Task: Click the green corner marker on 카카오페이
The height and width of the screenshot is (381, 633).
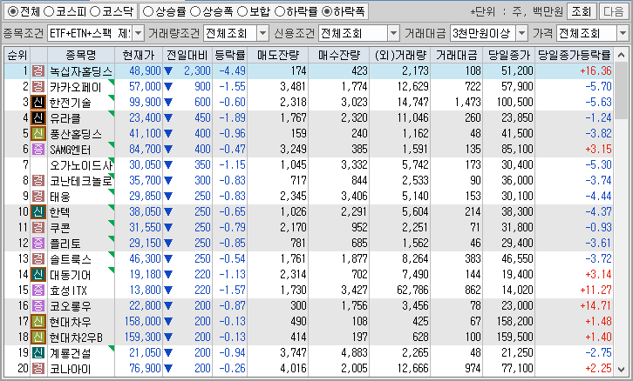Action: (112, 82)
